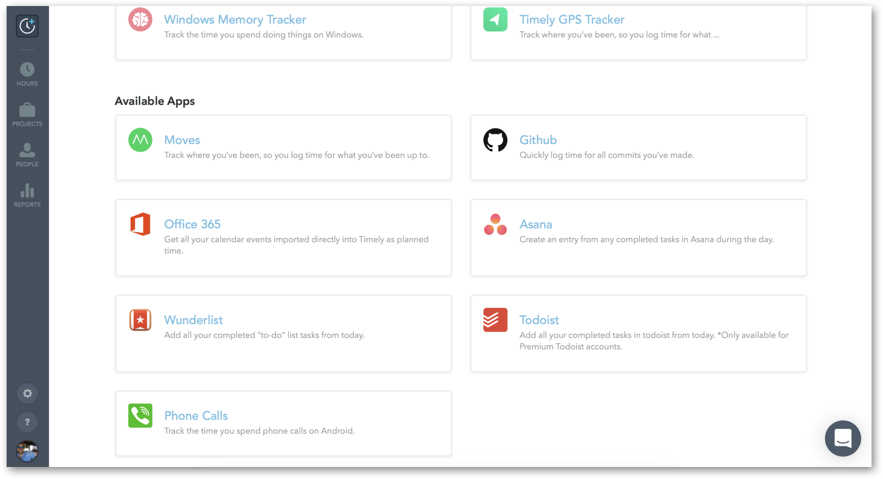Click the Todoist app icon

[x=495, y=320]
